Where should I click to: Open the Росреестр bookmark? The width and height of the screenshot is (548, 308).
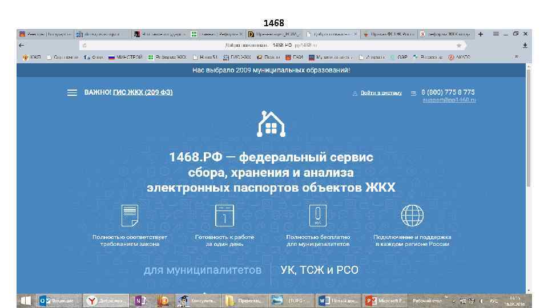[x=428, y=57]
